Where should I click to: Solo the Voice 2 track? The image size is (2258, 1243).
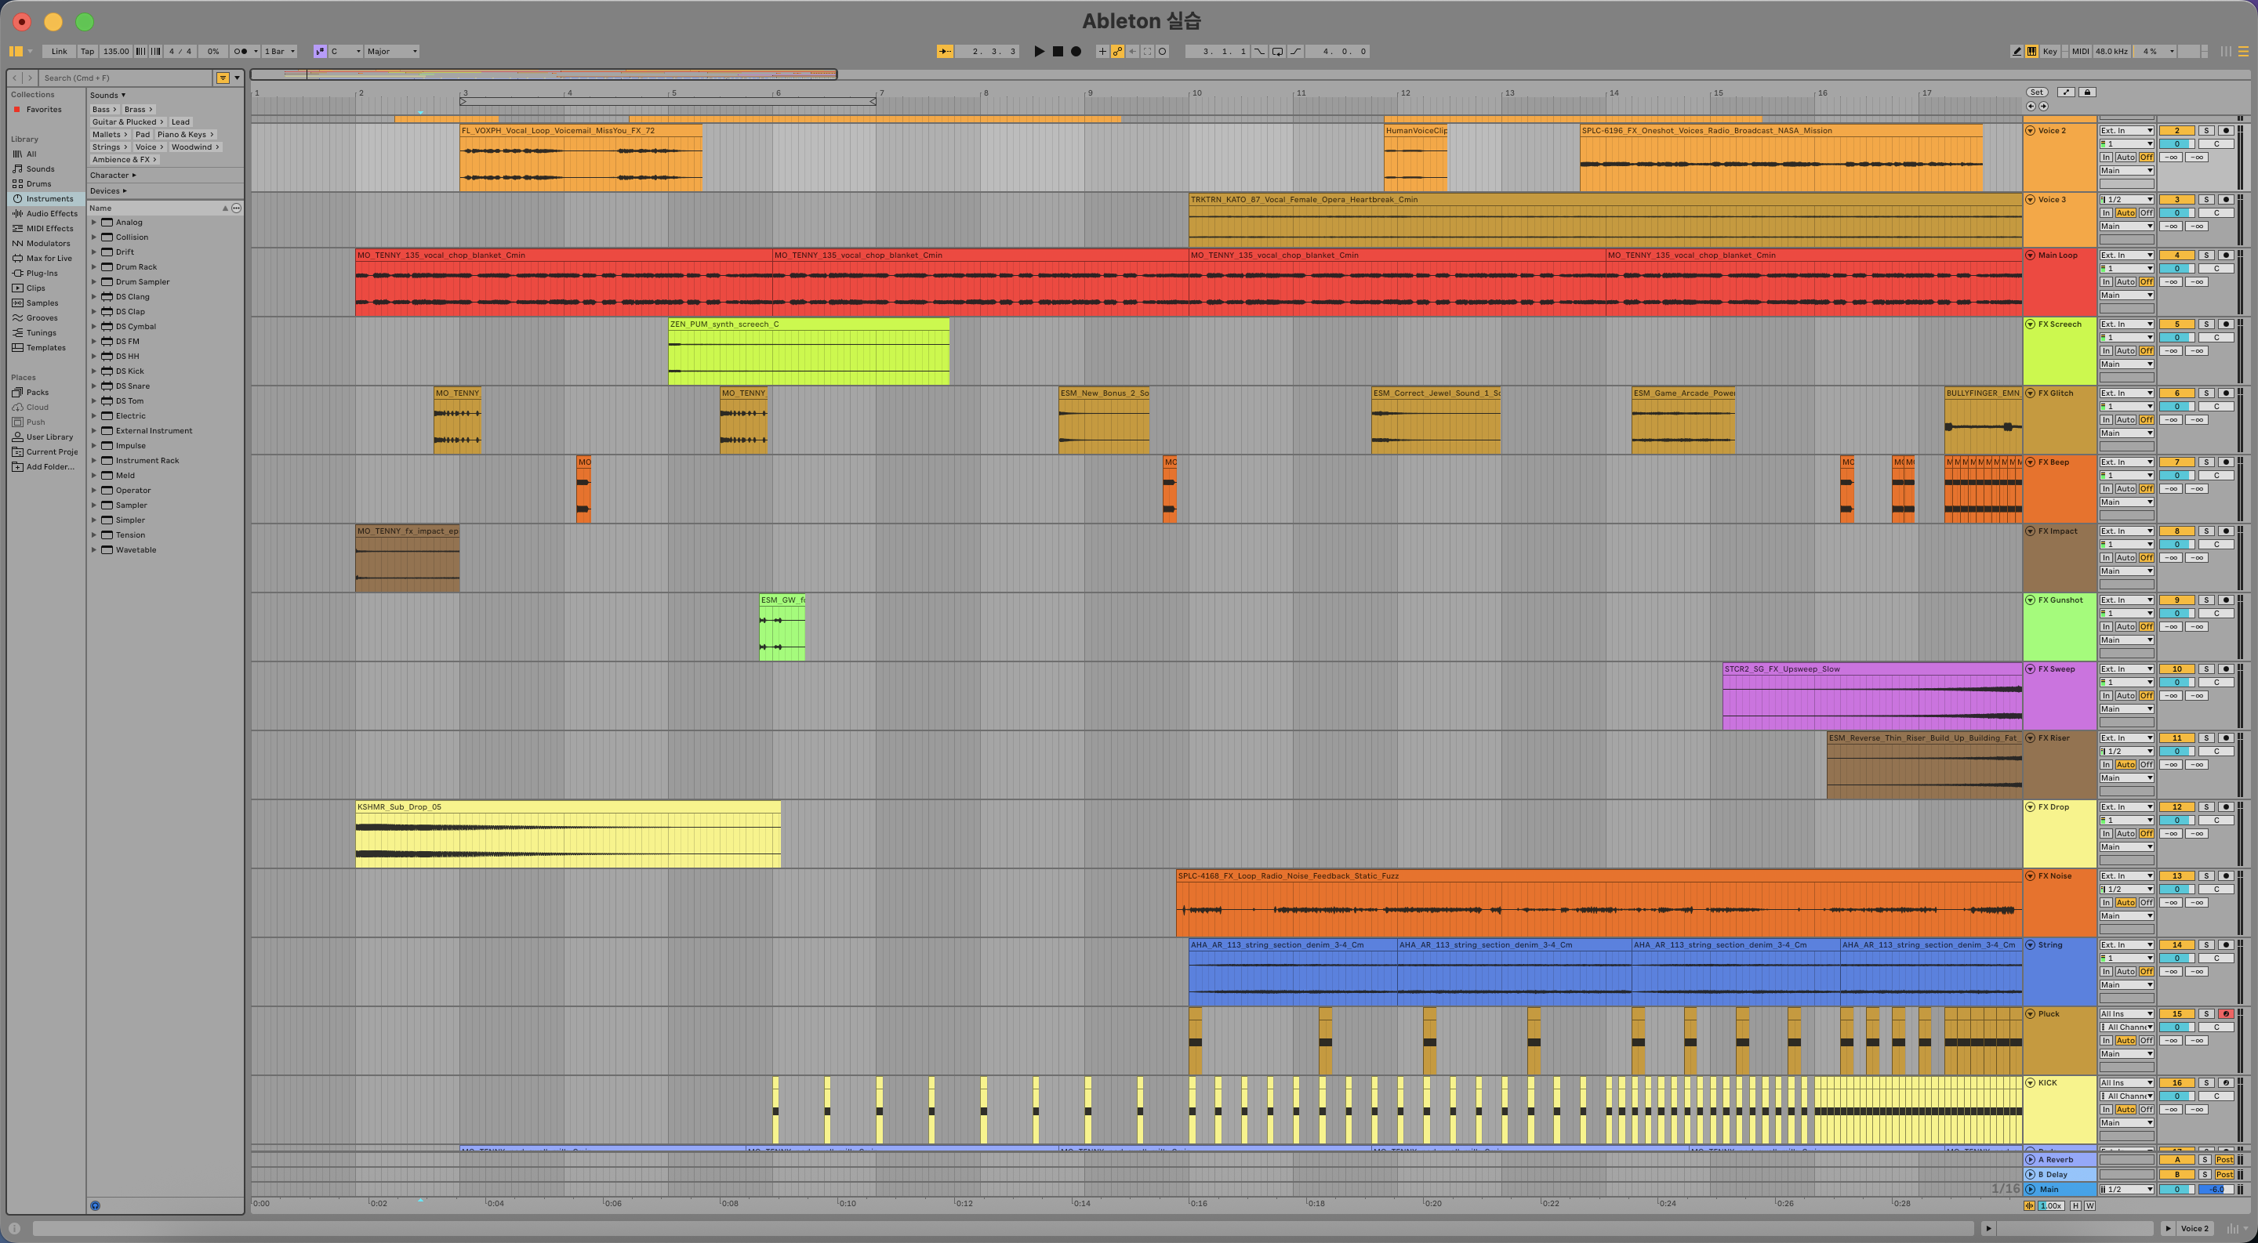pyautogui.click(x=2206, y=131)
